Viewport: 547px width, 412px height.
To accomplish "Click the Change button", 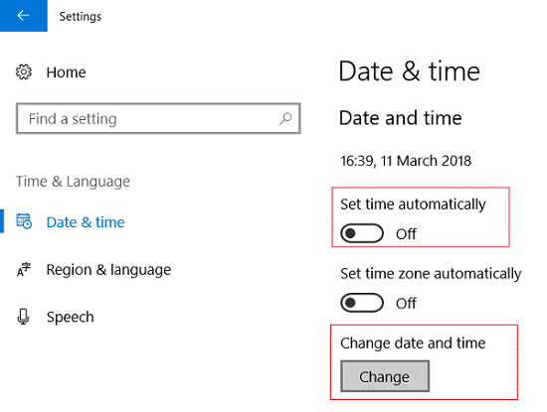I will (385, 376).
